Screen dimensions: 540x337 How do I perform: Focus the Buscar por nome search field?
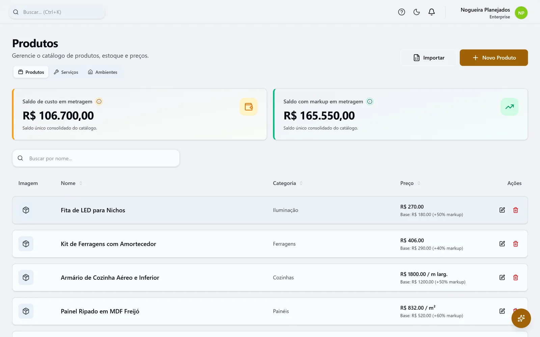point(96,158)
